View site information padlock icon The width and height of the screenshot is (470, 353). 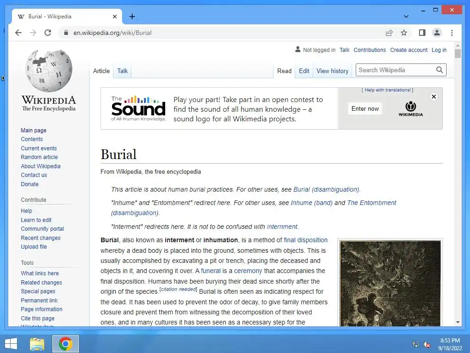coord(66,33)
